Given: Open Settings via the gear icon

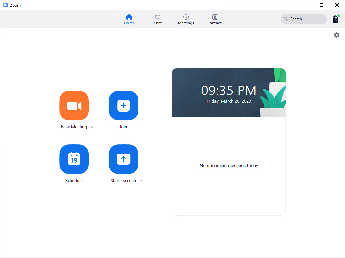Looking at the screenshot, I should tap(337, 35).
